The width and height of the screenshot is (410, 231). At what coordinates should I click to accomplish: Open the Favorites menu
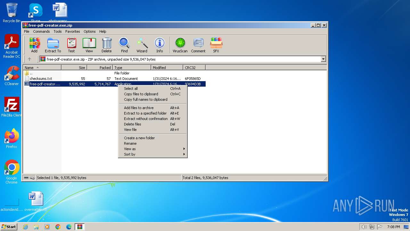73,31
